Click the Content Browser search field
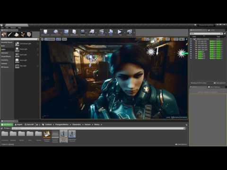The height and width of the screenshot is (170, 227). tap(98, 128)
